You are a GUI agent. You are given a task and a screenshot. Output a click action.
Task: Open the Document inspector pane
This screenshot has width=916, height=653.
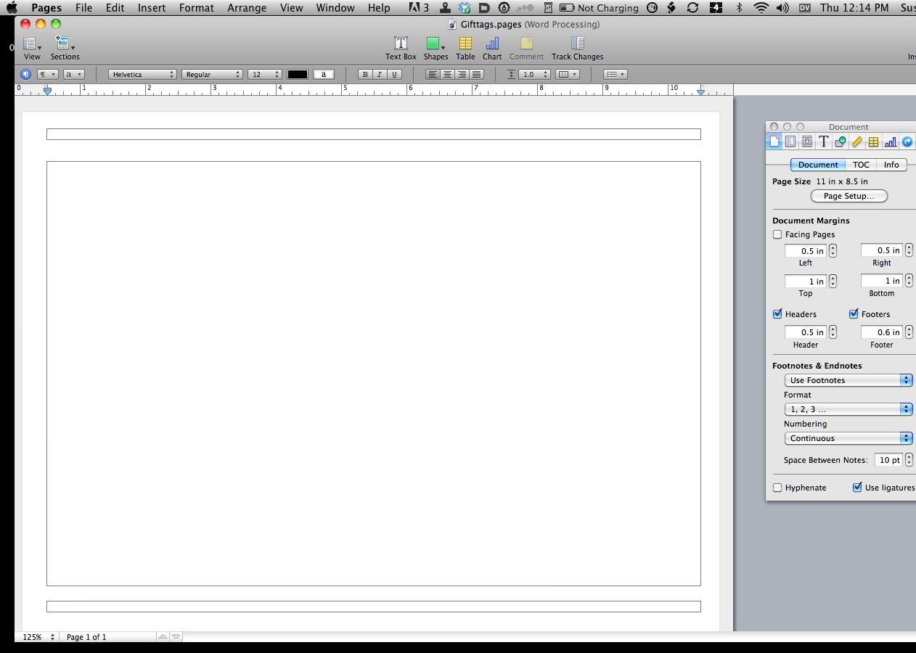point(774,141)
